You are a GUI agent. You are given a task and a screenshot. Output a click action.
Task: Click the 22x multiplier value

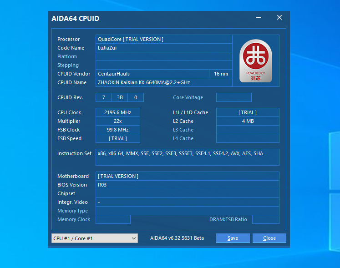pyautogui.click(x=118, y=121)
